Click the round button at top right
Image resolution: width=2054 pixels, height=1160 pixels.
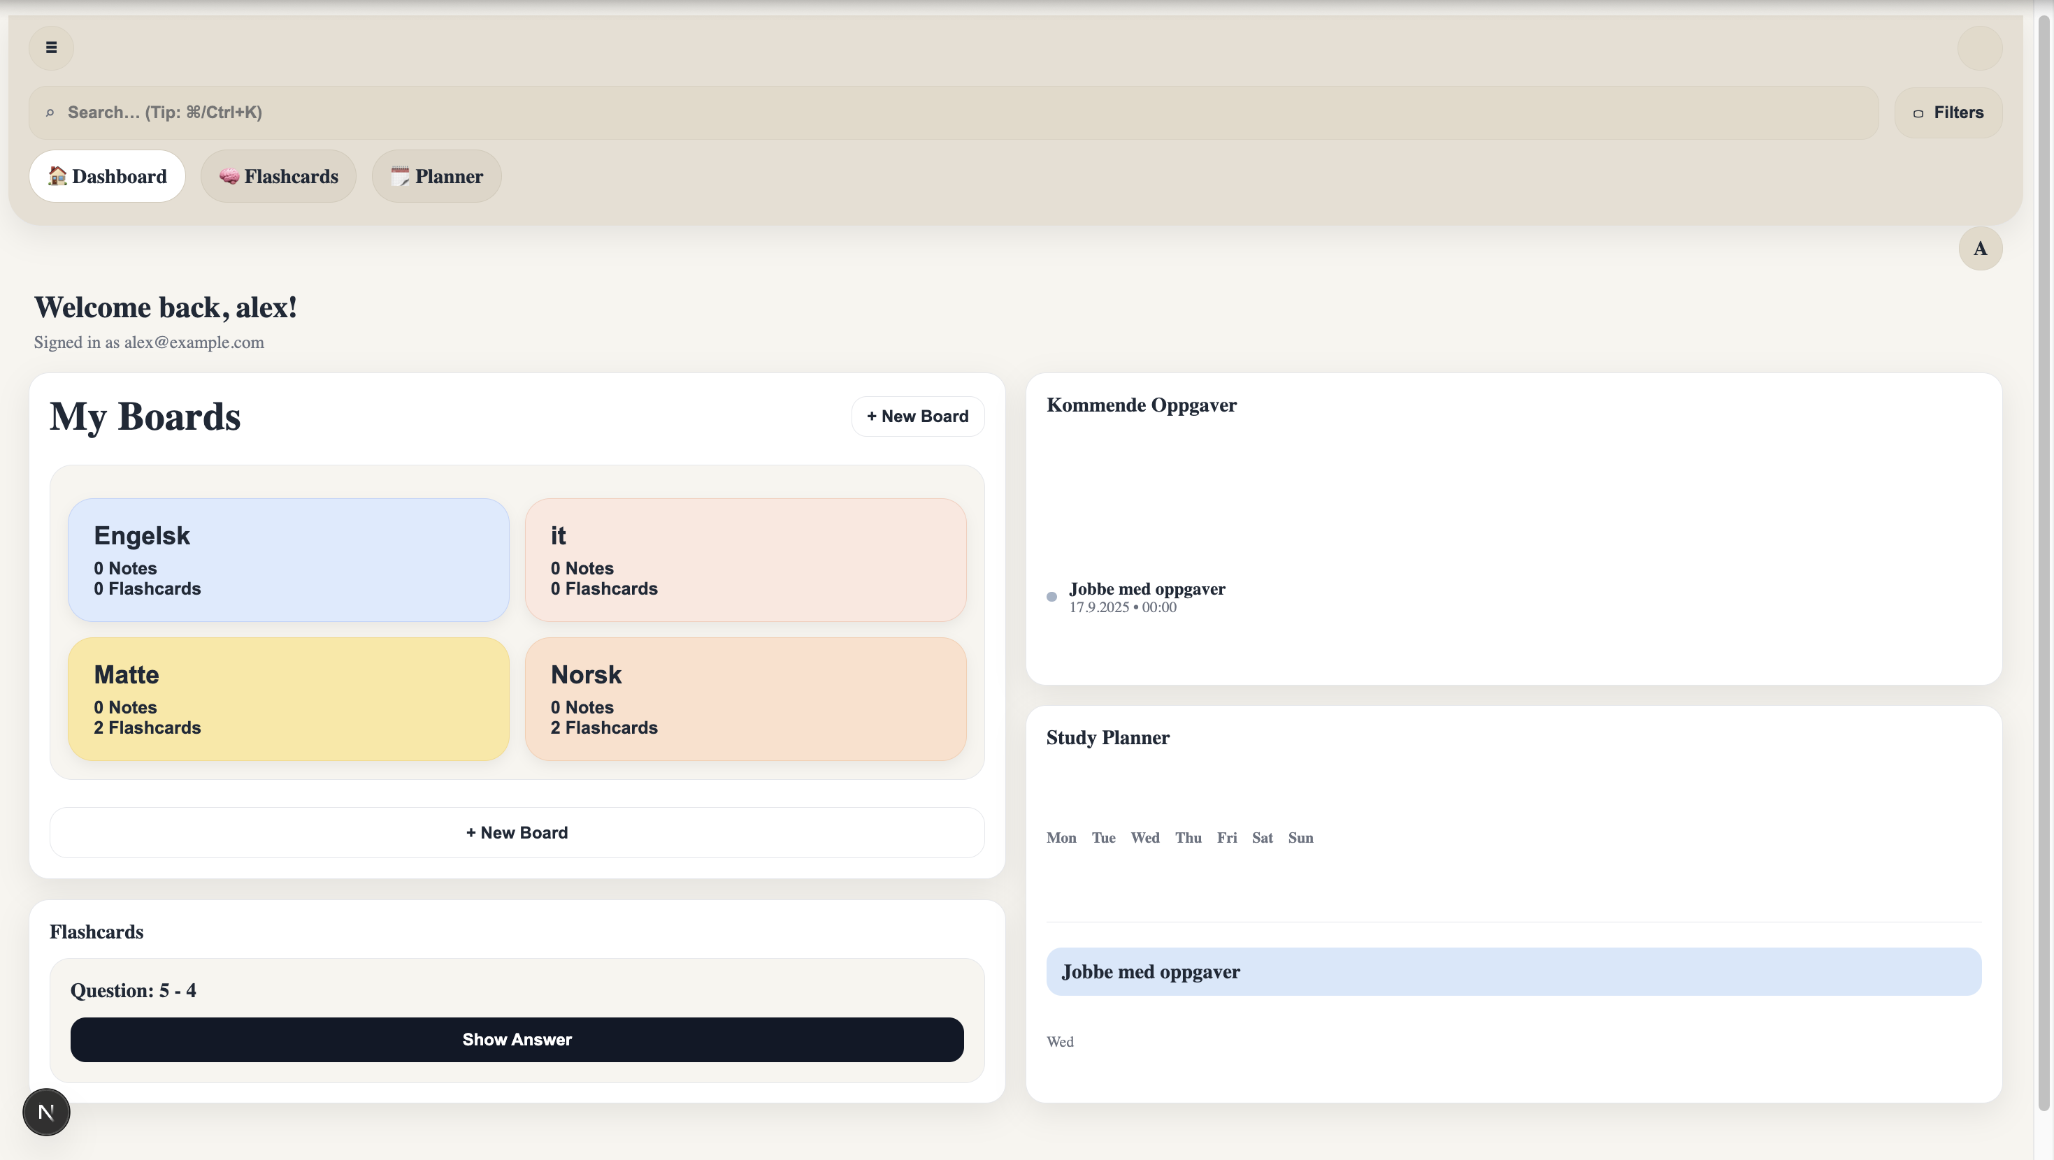tap(1979, 48)
